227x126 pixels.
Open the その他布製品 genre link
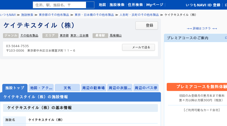[29, 36]
